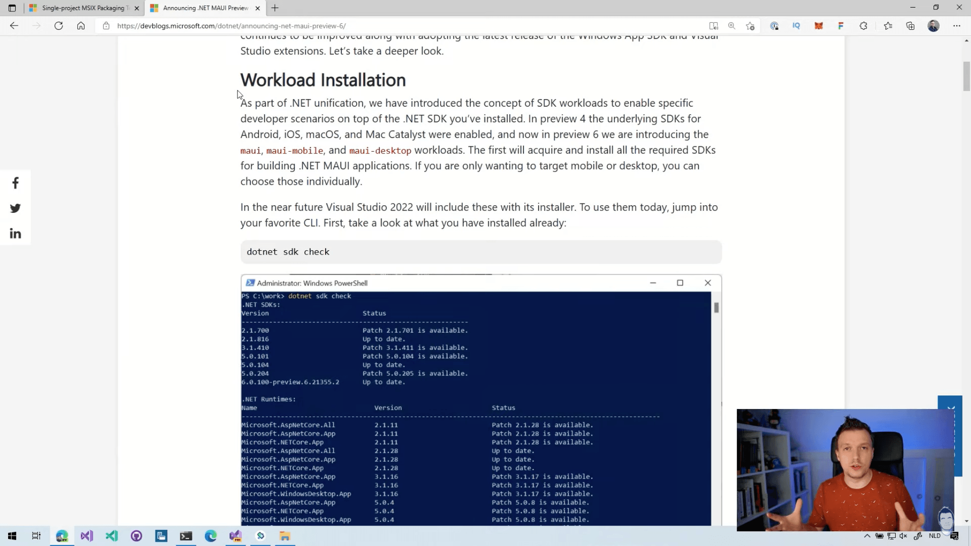Open File Explorer from taskbar
Image resolution: width=971 pixels, height=546 pixels.
click(285, 536)
